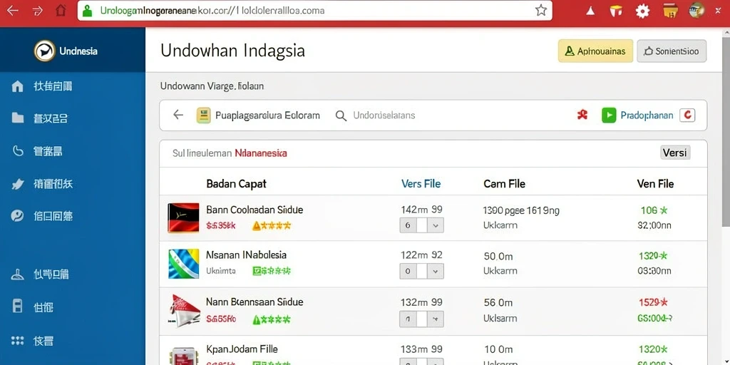Expand version dropdown in Nann Bcennsaan row
730x365 pixels.
[436, 319]
